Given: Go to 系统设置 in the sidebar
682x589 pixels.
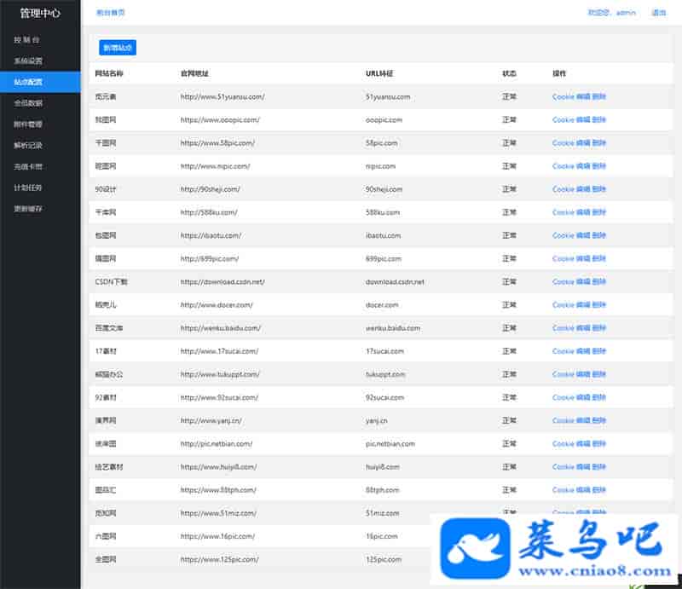Looking at the screenshot, I should (28, 61).
